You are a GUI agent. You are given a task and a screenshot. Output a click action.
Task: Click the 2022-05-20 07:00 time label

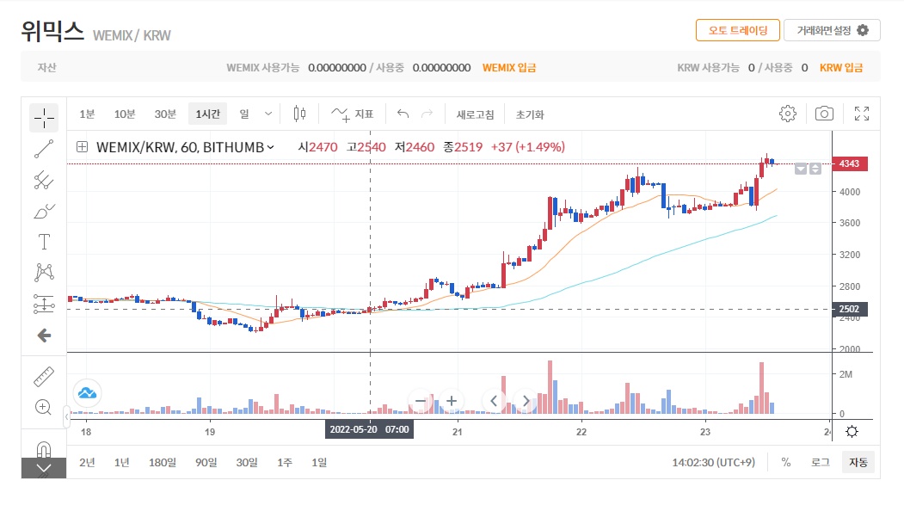[370, 429]
